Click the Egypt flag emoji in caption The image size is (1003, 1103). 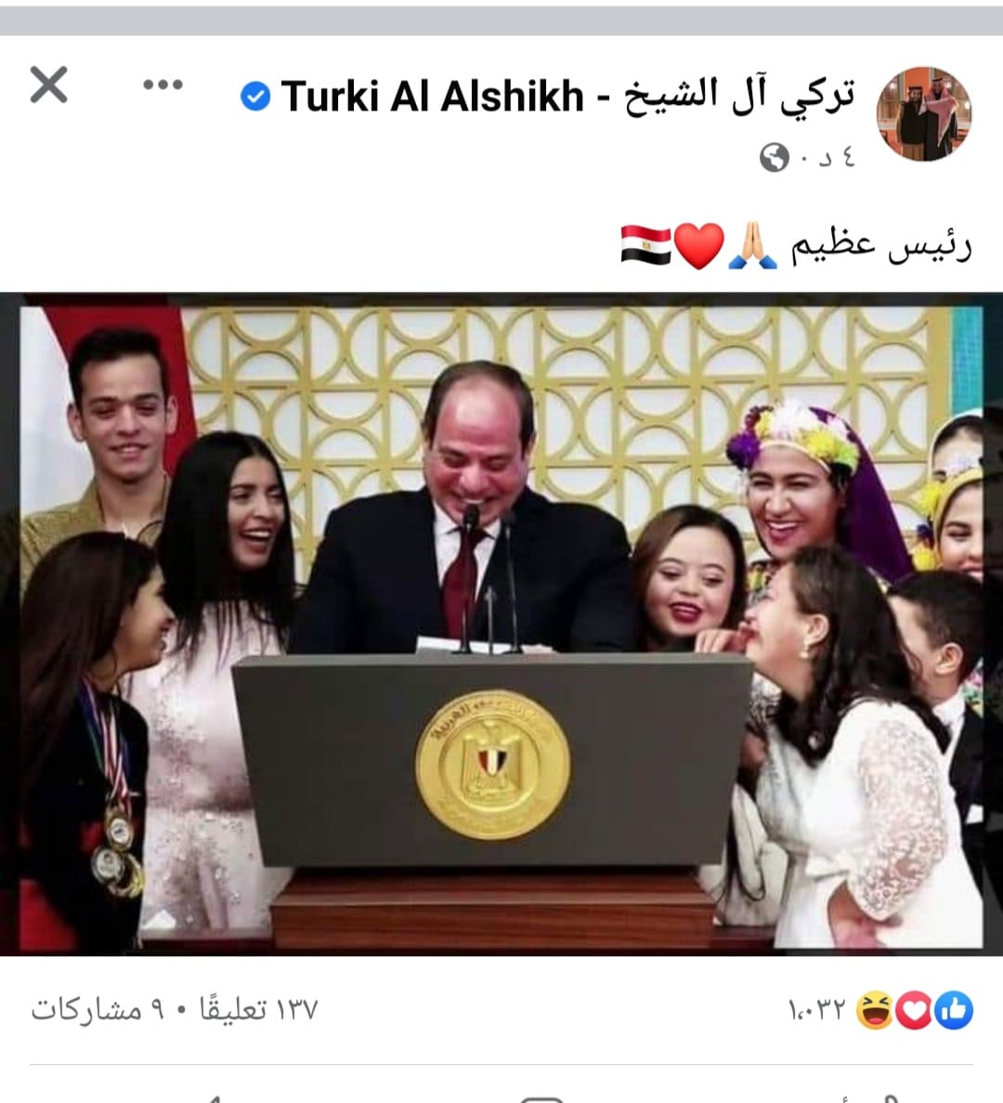coord(646,244)
